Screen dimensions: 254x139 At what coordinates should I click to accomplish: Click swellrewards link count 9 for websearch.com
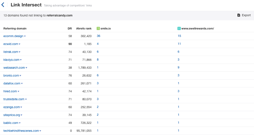[179, 68]
